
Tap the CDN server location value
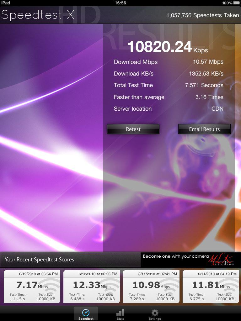tap(217, 109)
